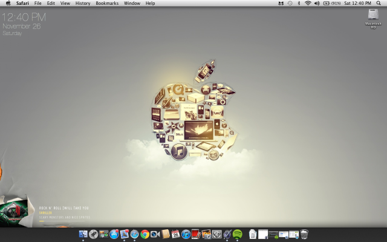Open the View menu
Screen dimensions: 387x242
click(65, 3)
